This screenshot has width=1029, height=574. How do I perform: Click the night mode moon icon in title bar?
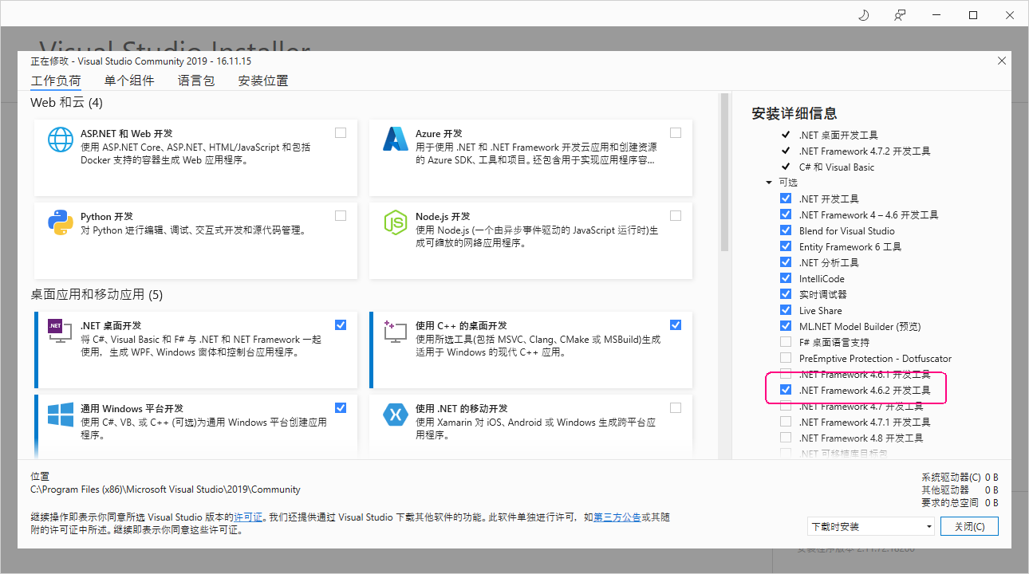point(863,15)
